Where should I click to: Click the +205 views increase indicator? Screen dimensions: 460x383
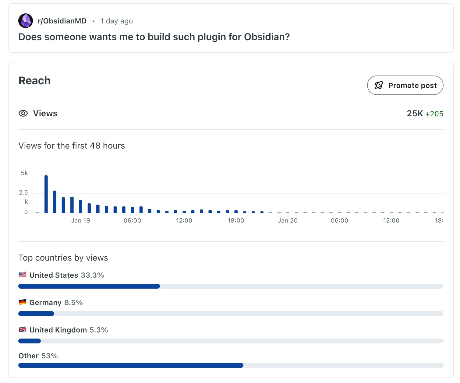(434, 114)
